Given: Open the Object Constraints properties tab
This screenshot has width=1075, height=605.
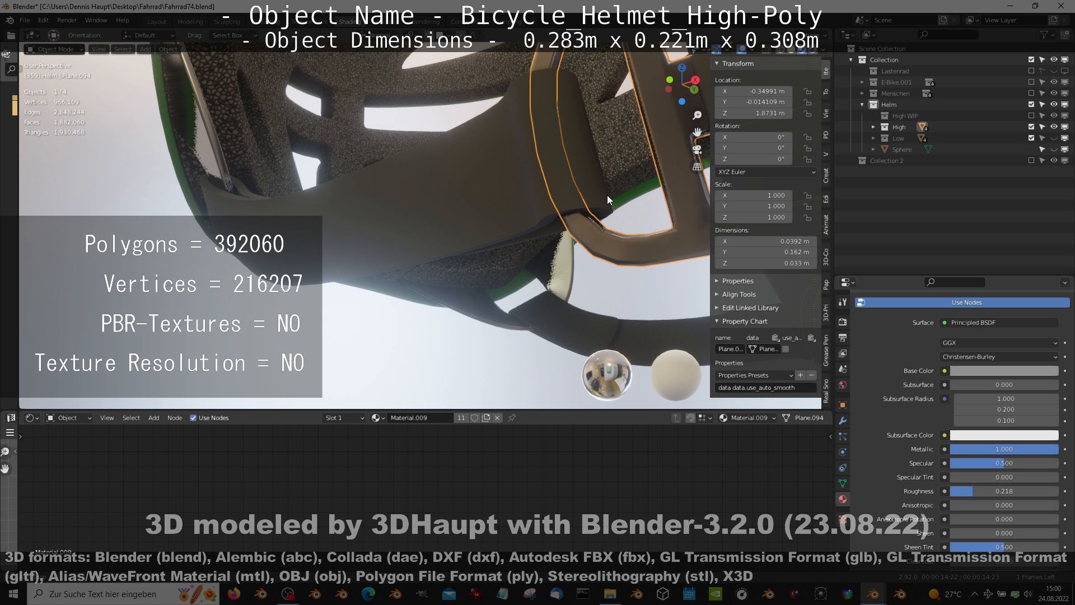Looking at the screenshot, I should 843,468.
